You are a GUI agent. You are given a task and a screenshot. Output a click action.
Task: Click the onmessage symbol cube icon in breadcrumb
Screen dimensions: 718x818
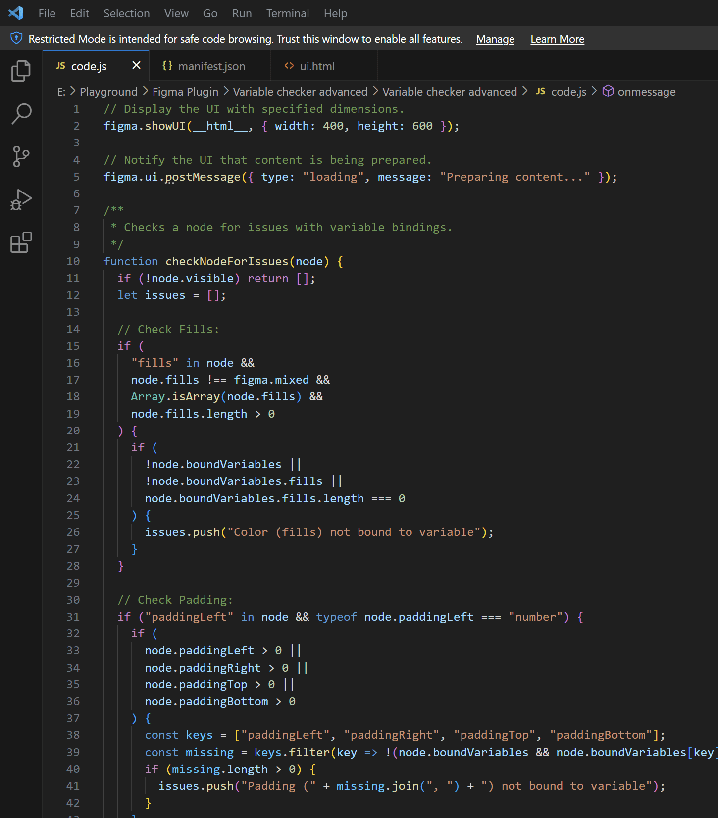coord(608,91)
